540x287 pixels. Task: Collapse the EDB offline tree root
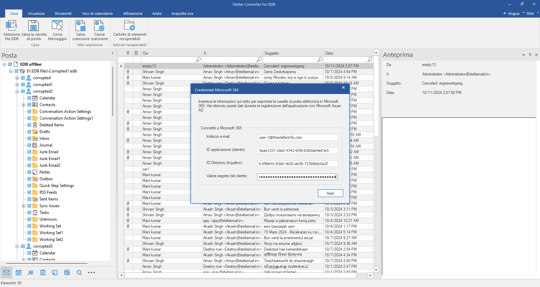click(x=4, y=64)
